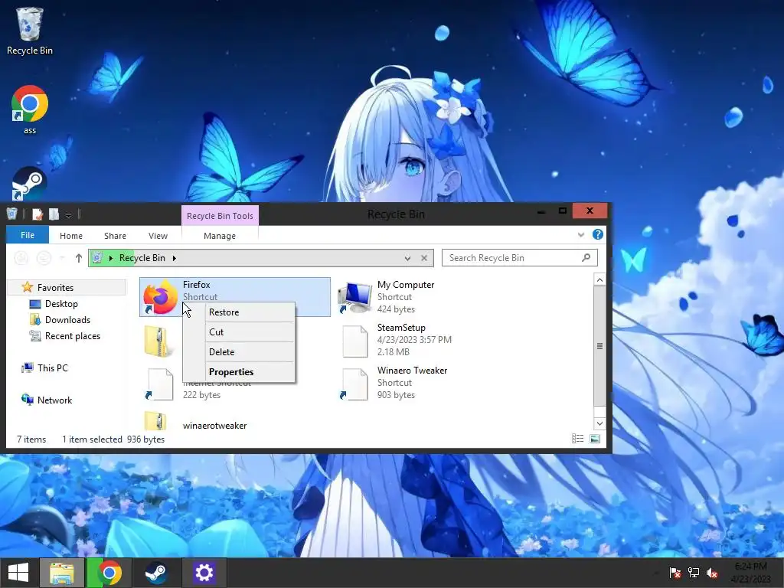Open Steam from the taskbar
Screen dimensions: 784x588
156,573
